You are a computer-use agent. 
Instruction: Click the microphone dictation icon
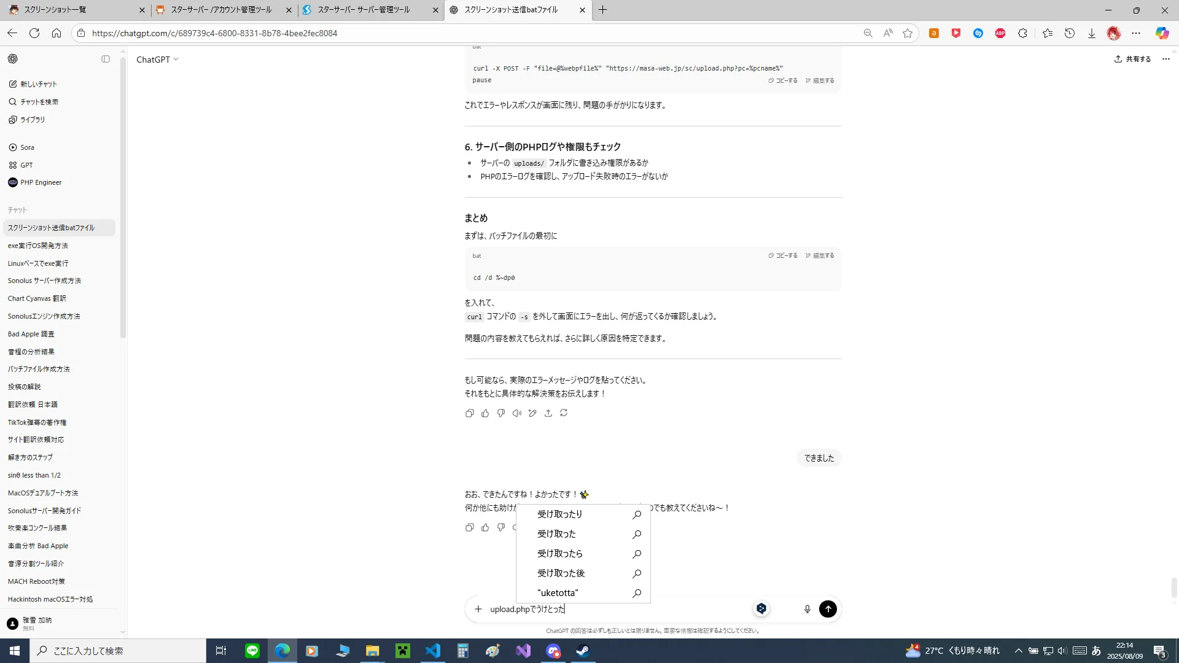point(807,609)
